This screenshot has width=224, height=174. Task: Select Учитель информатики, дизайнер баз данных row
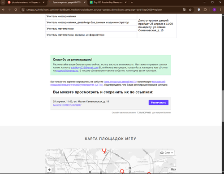point(91,22)
